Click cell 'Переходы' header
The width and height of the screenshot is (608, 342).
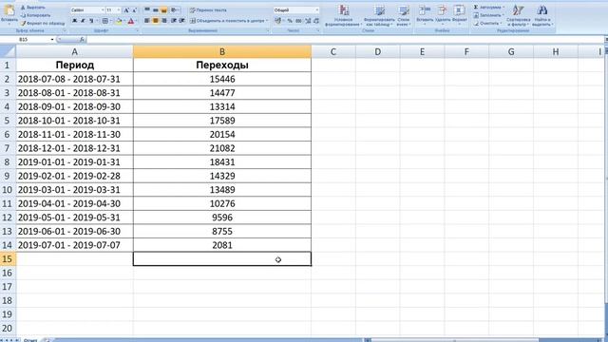point(222,66)
